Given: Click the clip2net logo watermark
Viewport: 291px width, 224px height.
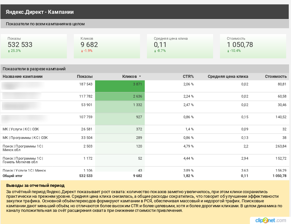Looking at the screenshot, I should coord(270,220).
